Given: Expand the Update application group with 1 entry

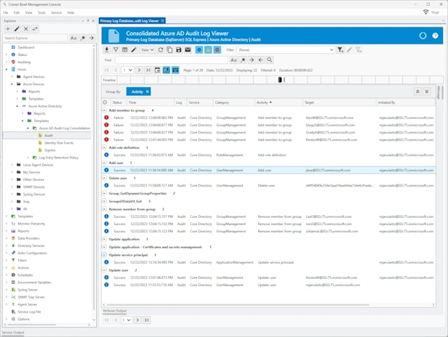Looking at the screenshot, I should coord(104,239).
